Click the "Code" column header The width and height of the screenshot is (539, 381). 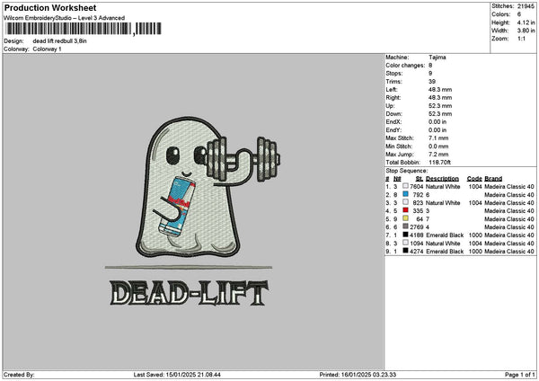474,179
